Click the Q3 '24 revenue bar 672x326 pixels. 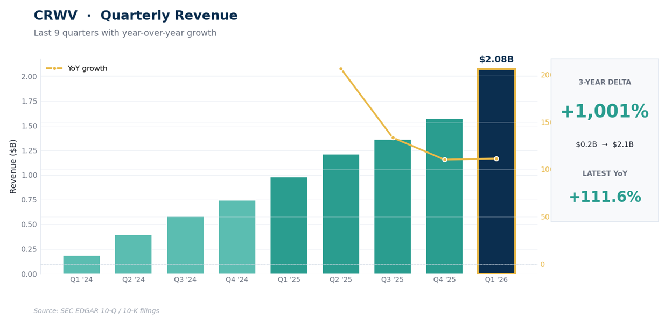[185, 245]
